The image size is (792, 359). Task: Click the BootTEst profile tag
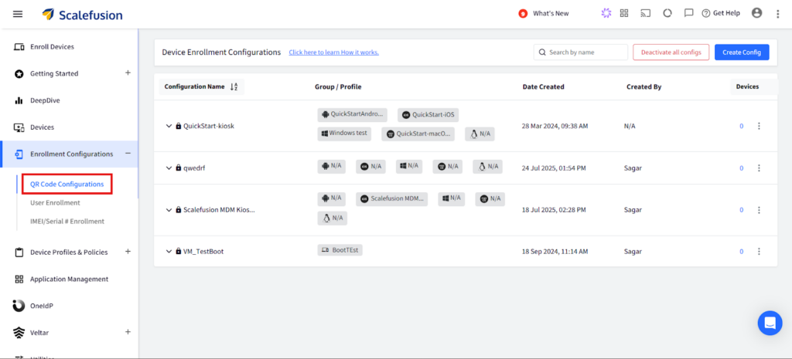coord(340,249)
